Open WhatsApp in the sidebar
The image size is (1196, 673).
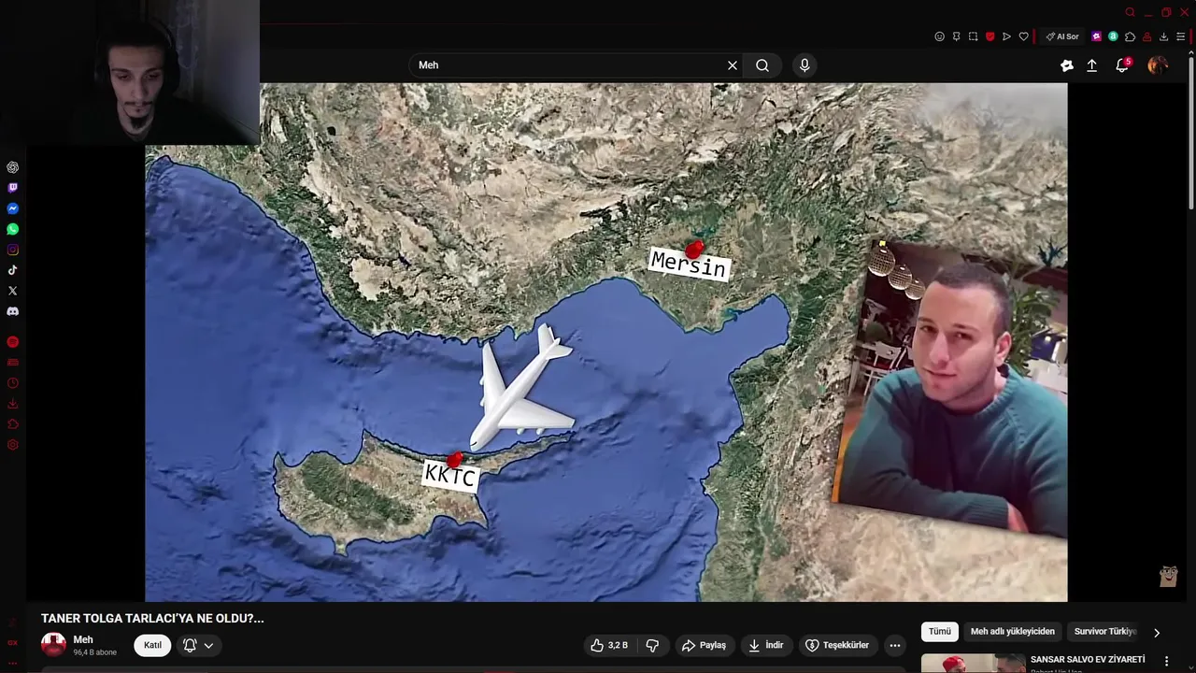click(x=12, y=229)
